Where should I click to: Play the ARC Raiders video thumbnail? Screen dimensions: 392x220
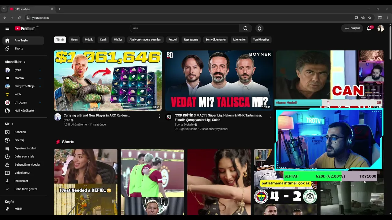(108, 80)
